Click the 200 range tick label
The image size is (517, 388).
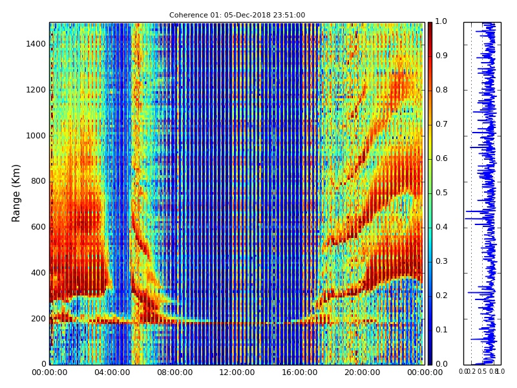point(38,319)
